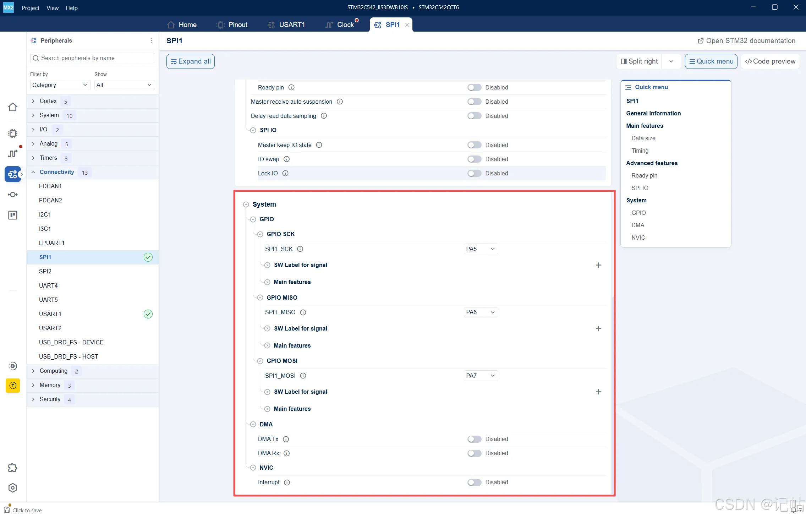
Task: Toggle Master receive auto suspension
Action: 474,102
